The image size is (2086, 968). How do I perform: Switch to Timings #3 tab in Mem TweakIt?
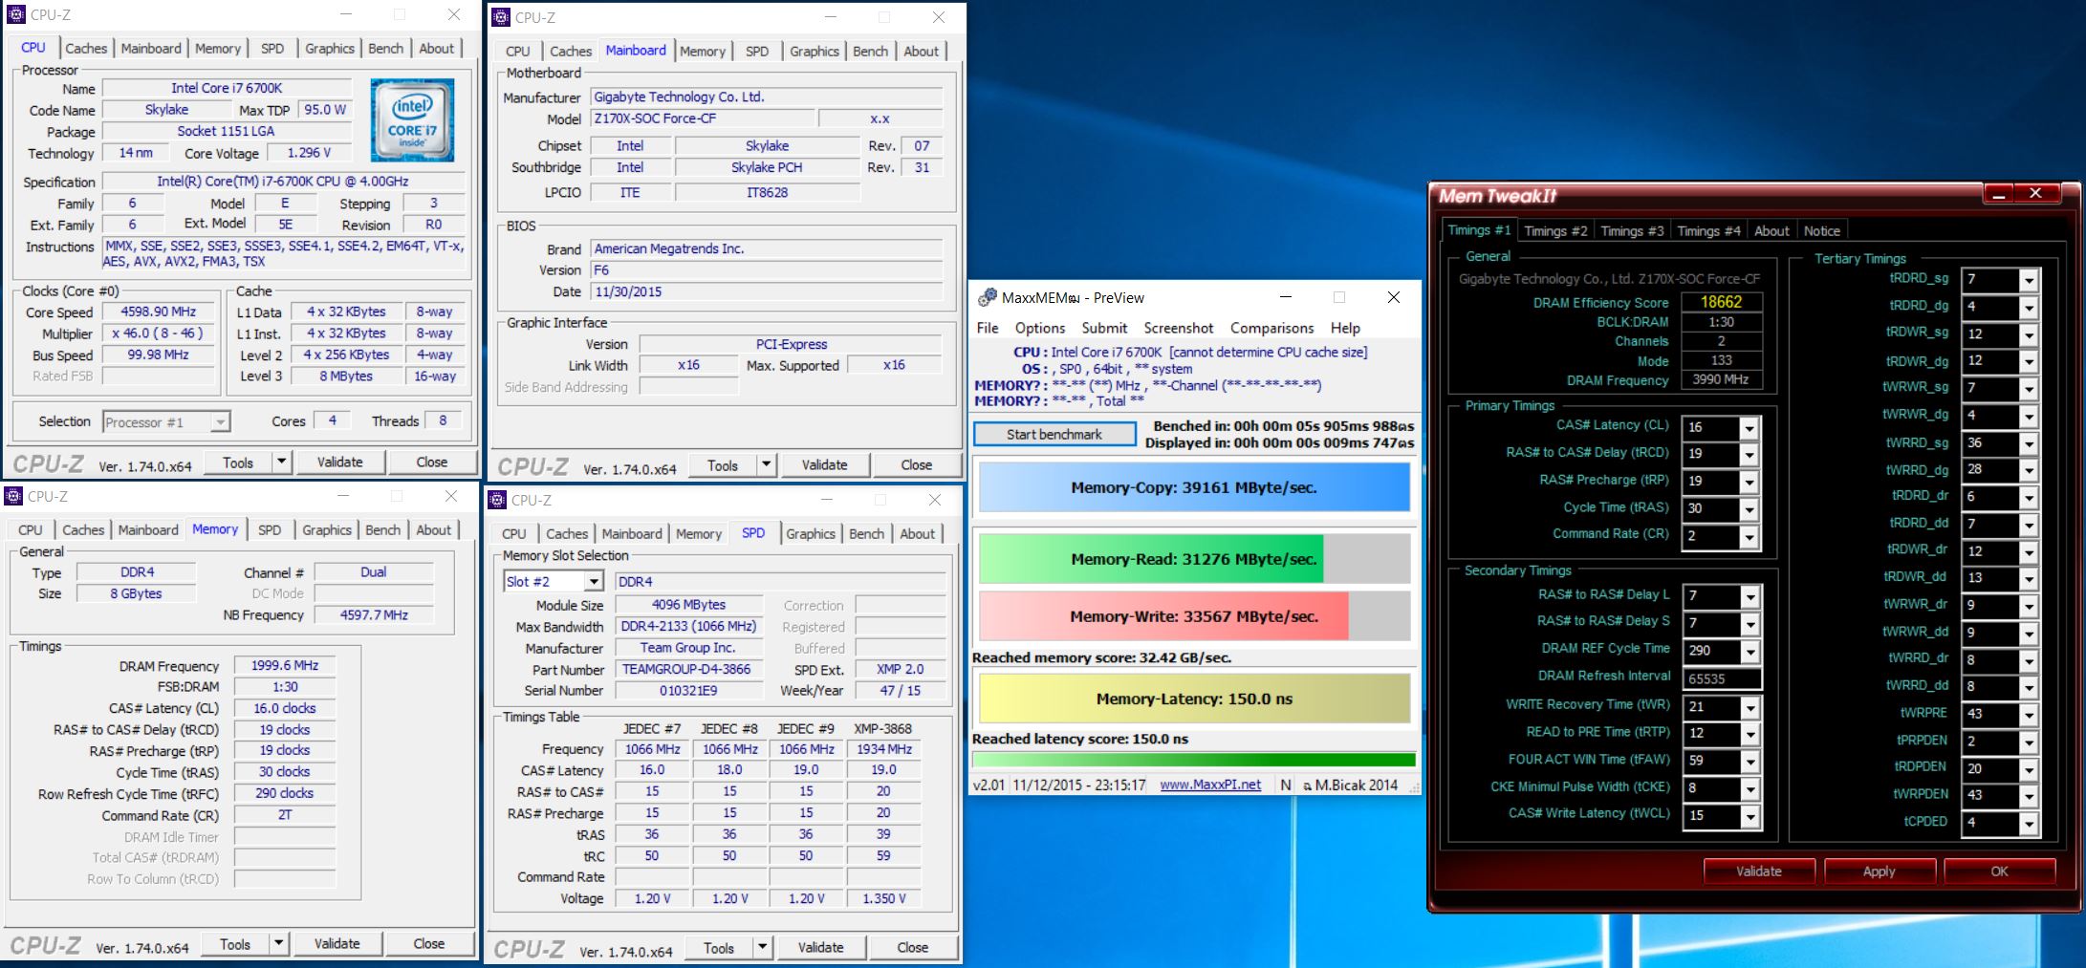(x=1632, y=230)
